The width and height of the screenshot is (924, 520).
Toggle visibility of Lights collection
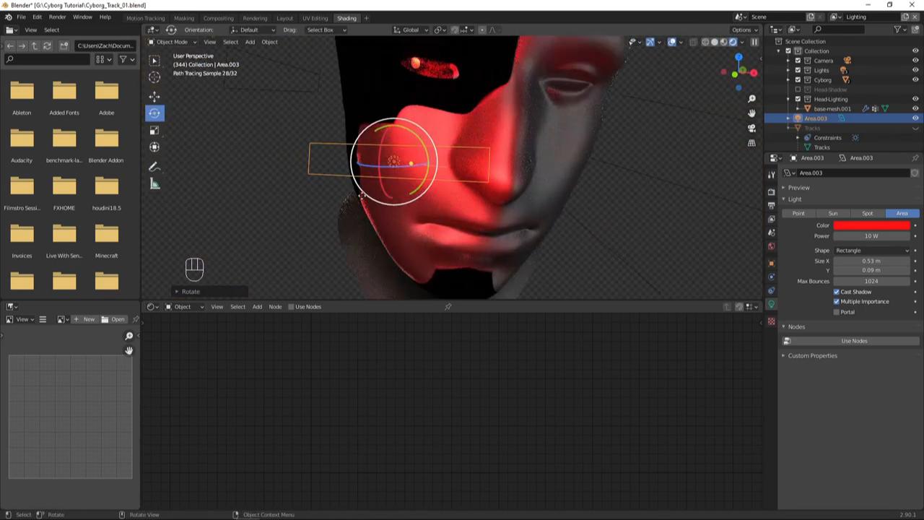click(915, 70)
